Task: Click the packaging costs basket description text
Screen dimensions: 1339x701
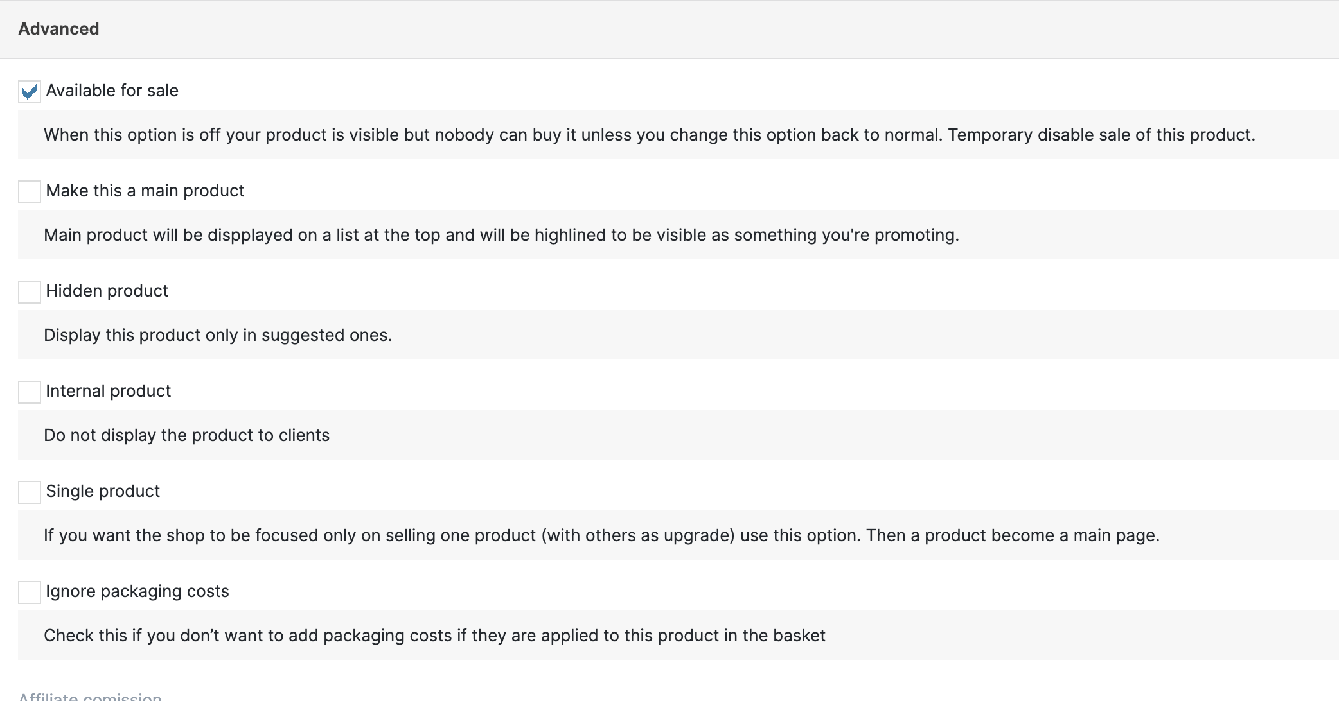Action: [x=434, y=636]
